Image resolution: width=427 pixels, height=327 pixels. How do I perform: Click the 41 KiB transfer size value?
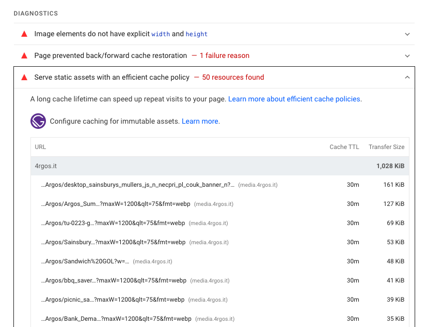tap(396, 280)
